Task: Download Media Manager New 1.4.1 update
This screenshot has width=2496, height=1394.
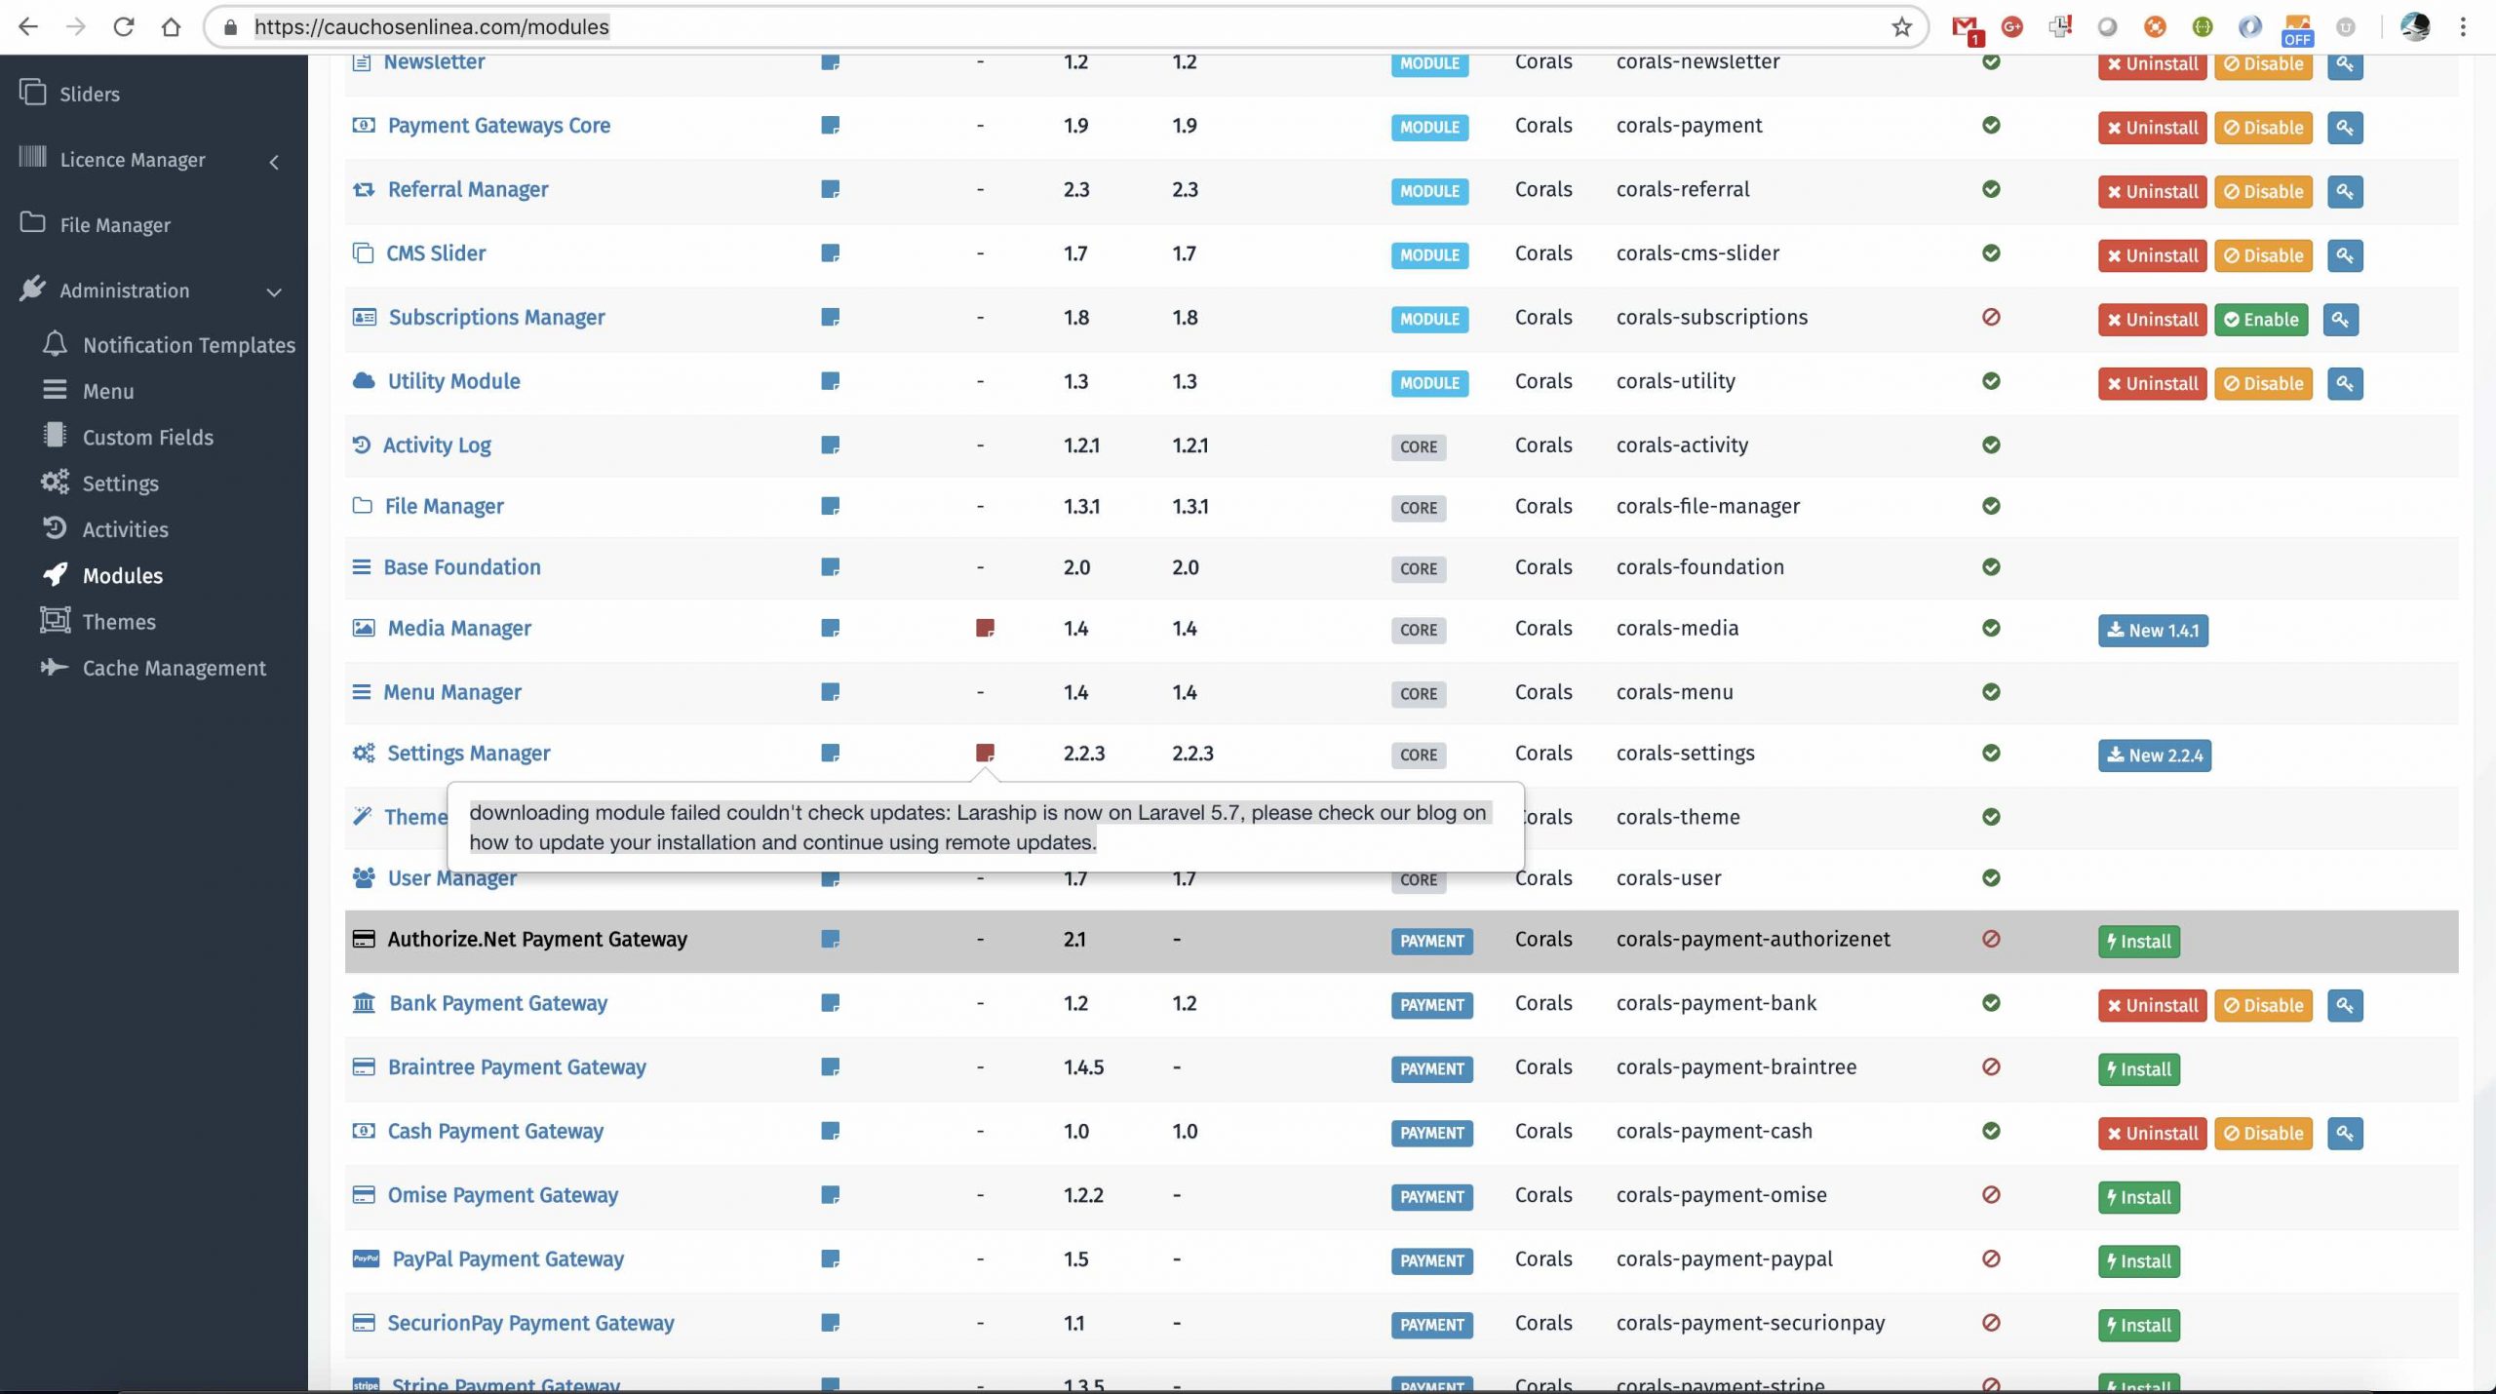Action: [x=2153, y=631]
